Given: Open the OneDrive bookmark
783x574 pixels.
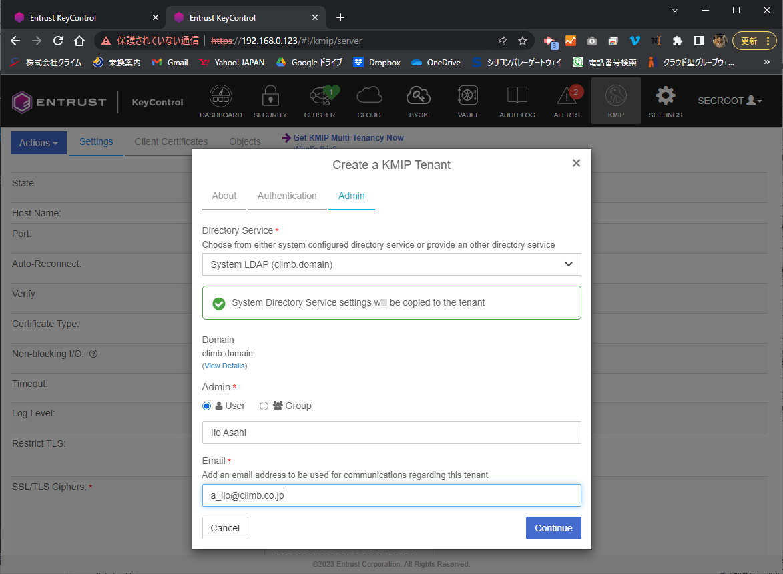Looking at the screenshot, I should [x=435, y=62].
